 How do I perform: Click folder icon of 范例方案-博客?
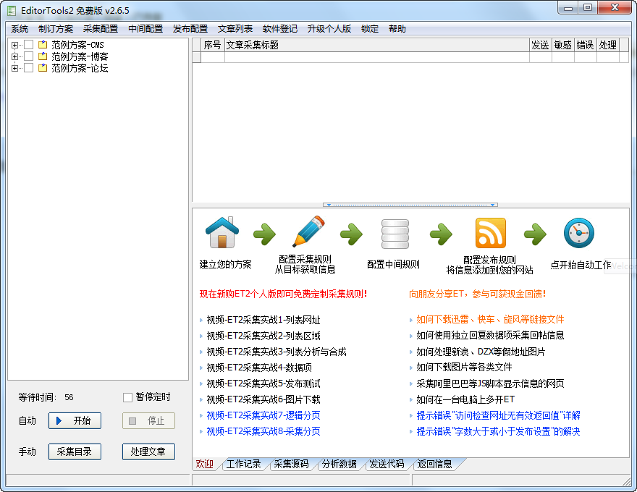pyautogui.click(x=43, y=56)
